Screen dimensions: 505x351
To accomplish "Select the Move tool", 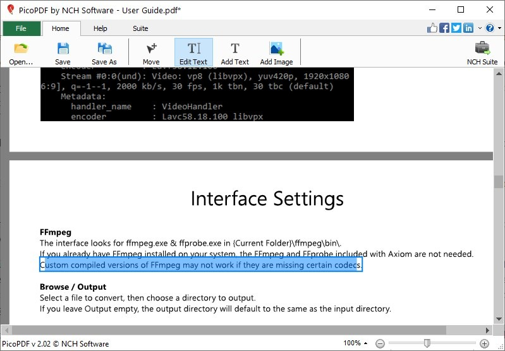I will (151, 52).
